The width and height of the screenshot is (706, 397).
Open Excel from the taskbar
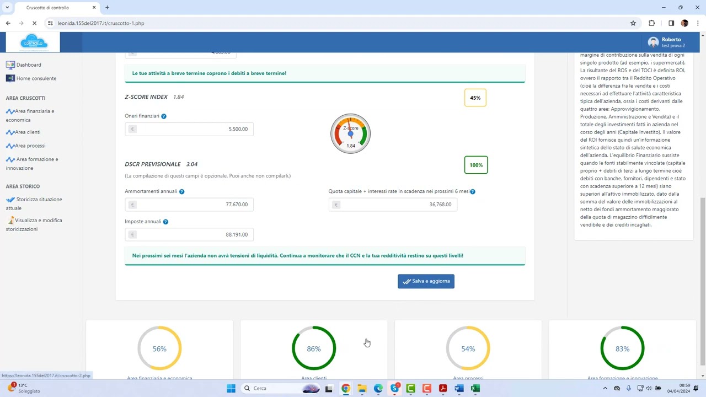(x=475, y=388)
